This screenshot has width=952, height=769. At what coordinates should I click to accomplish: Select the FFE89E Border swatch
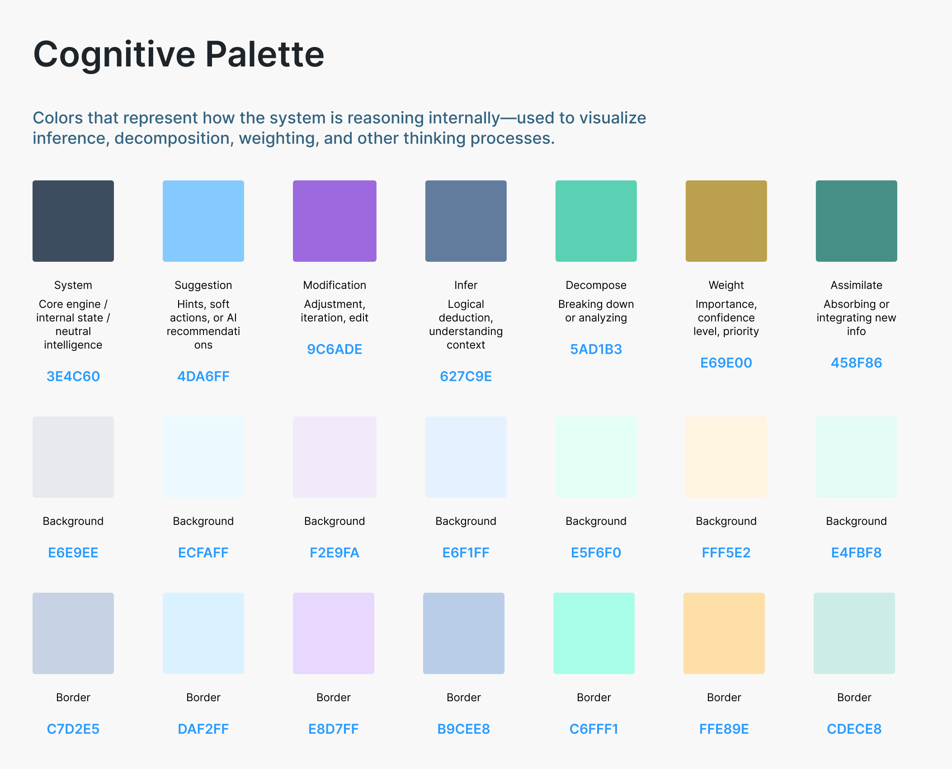724,633
